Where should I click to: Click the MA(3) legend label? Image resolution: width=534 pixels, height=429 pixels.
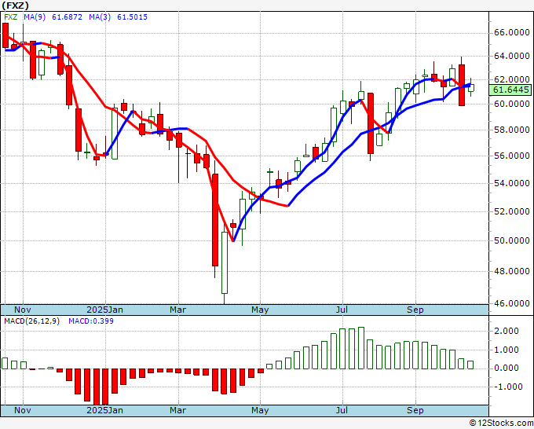100,17
